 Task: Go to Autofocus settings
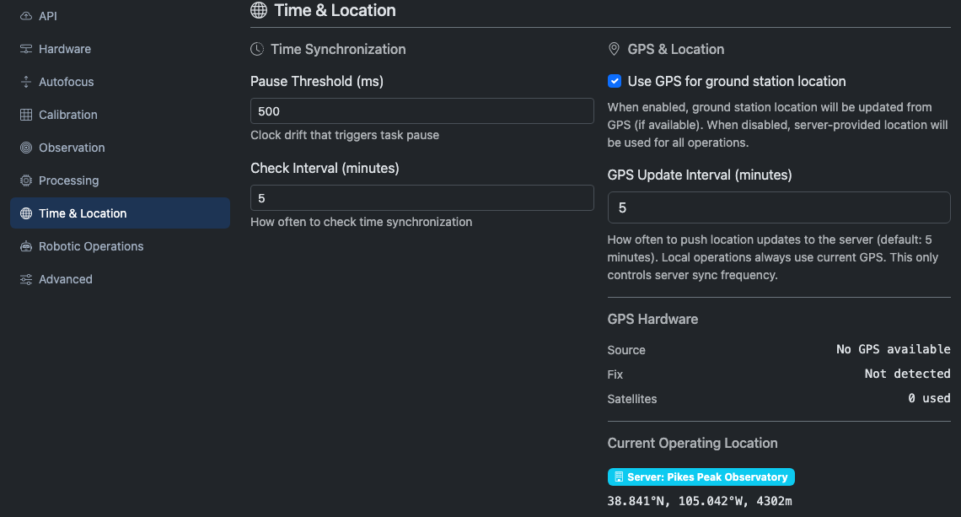(x=120, y=82)
